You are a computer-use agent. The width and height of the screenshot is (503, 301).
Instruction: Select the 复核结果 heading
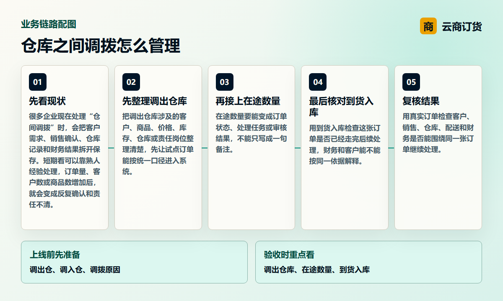(x=421, y=101)
